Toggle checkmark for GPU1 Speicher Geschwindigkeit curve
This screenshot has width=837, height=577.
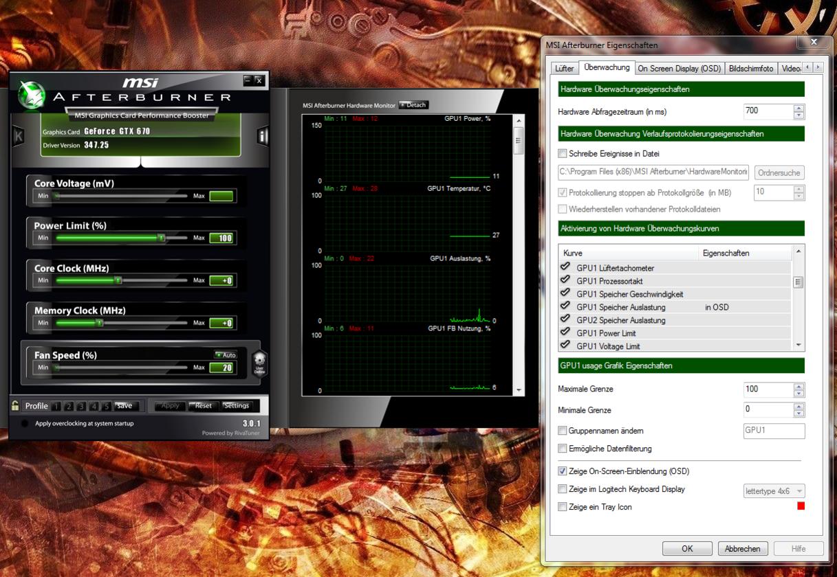click(x=565, y=293)
